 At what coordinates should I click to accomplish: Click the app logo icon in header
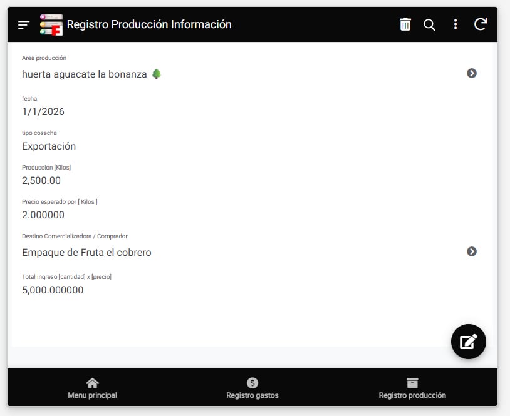click(51, 24)
